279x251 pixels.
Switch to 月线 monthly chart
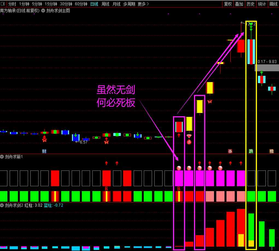coord(116,4)
